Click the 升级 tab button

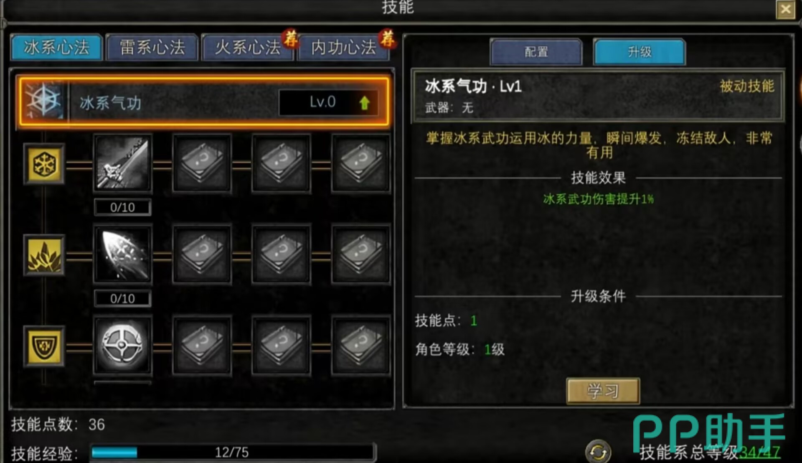pyautogui.click(x=640, y=52)
